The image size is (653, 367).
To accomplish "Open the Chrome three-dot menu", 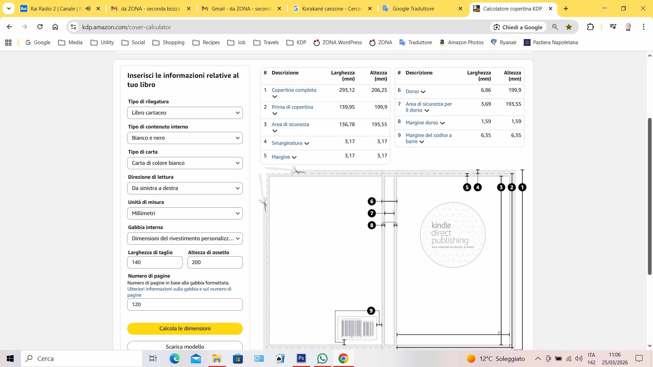I will tap(643, 27).
